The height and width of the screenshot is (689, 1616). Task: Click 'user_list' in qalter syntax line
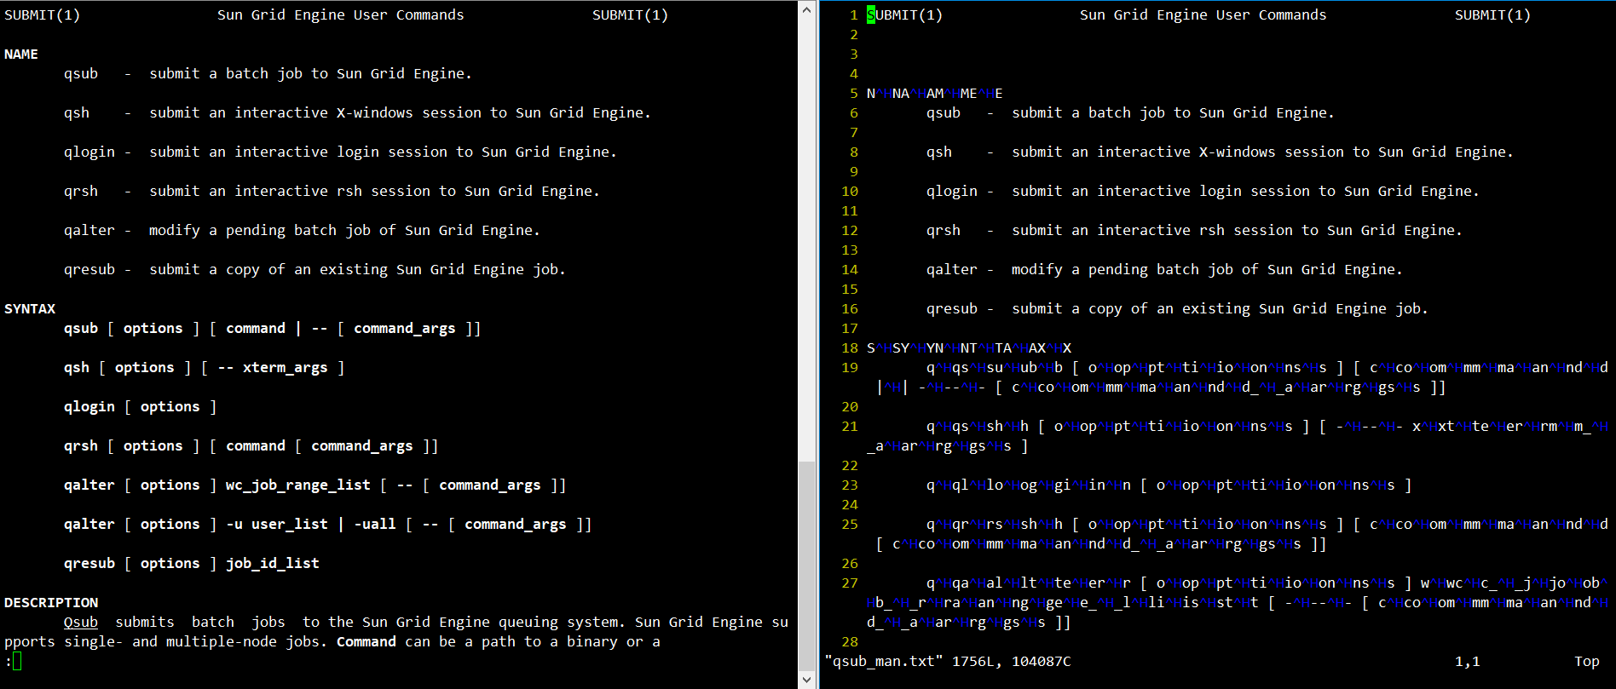click(x=290, y=525)
